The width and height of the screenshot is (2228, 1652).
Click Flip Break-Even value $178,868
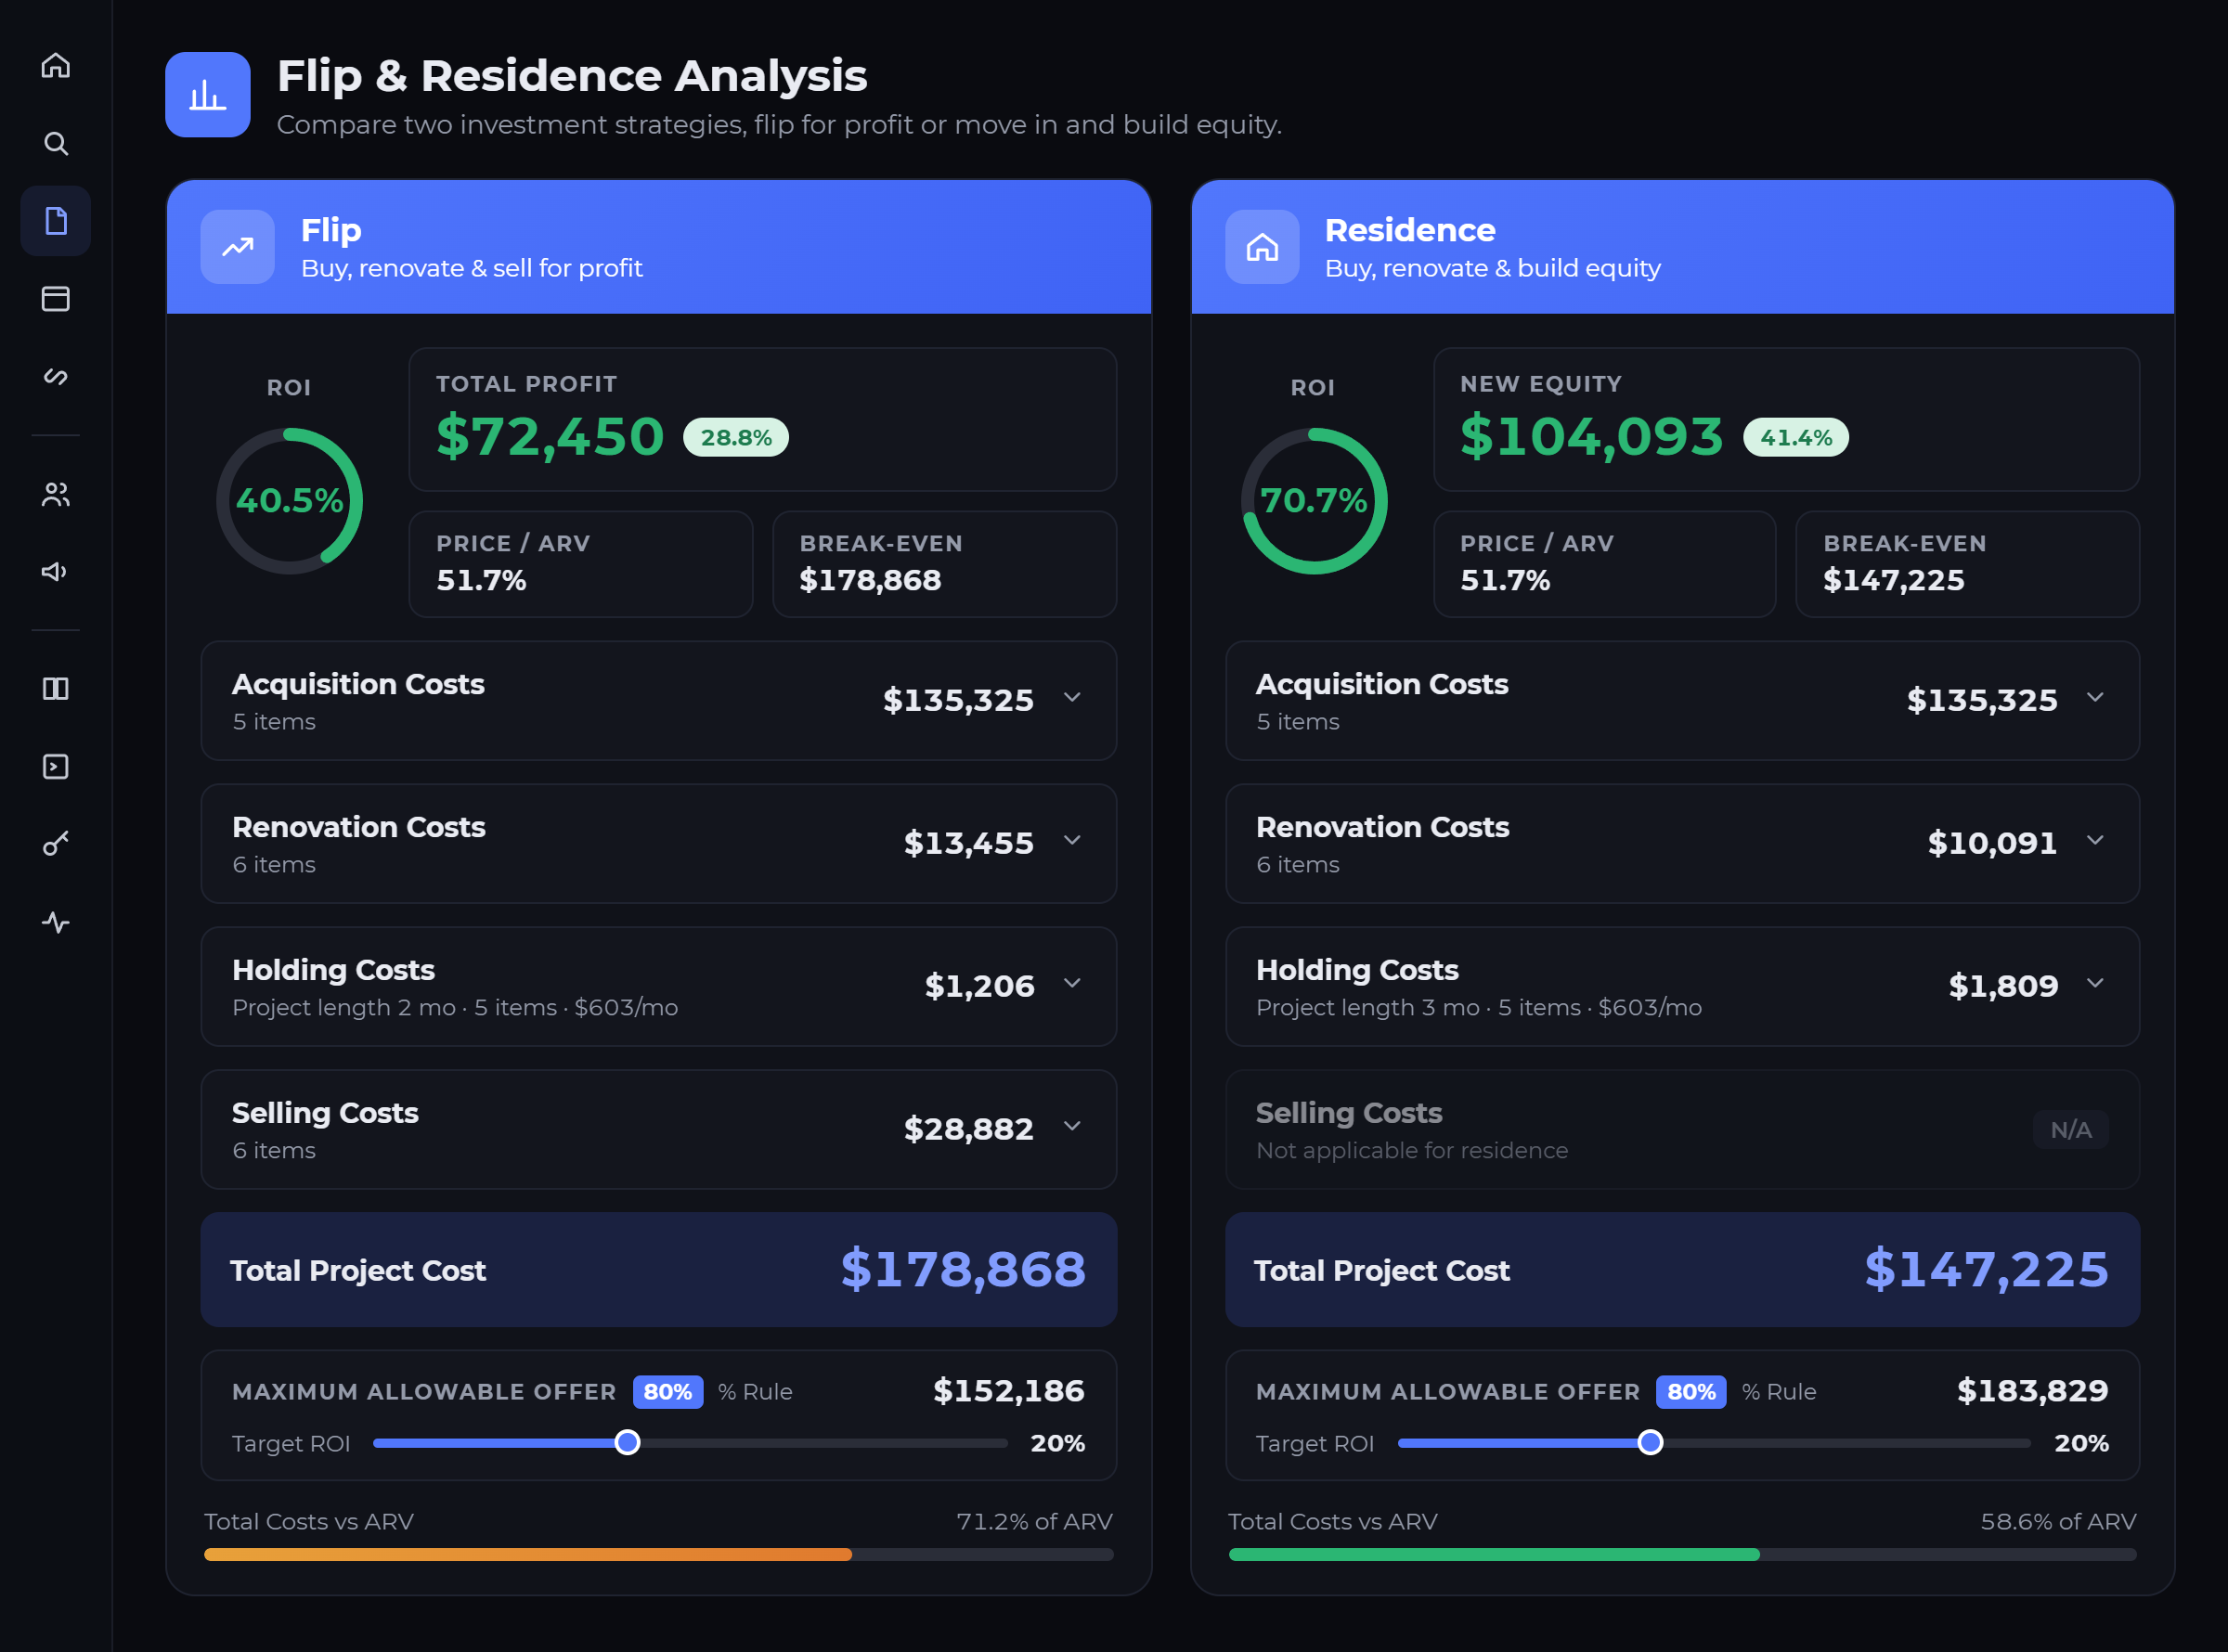click(870, 580)
